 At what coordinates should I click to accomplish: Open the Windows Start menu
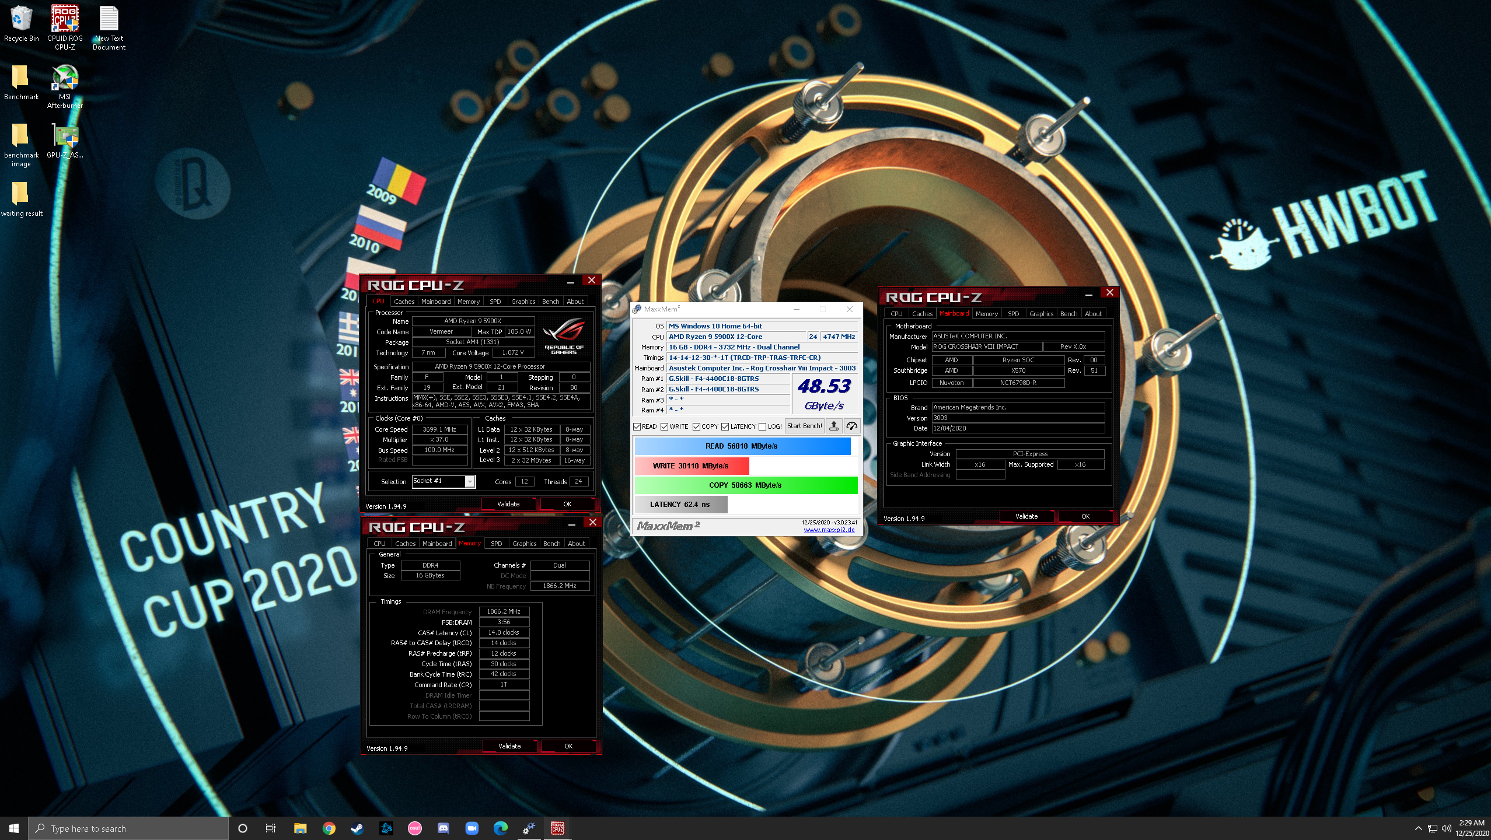pos(14,828)
